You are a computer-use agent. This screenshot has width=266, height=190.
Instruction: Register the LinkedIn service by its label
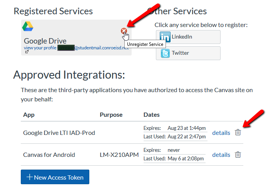(x=182, y=37)
